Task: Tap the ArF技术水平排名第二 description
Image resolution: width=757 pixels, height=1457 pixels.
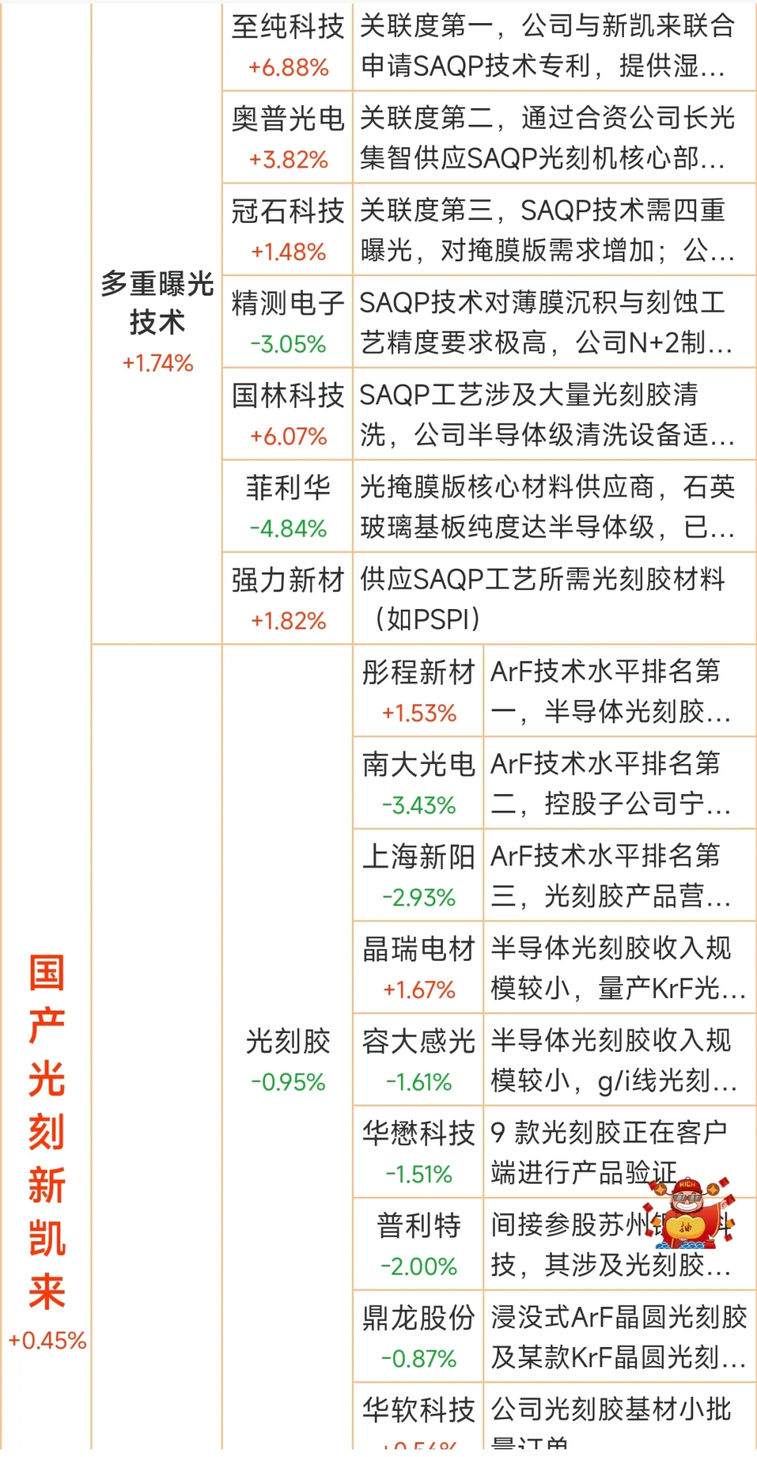Action: (x=620, y=783)
